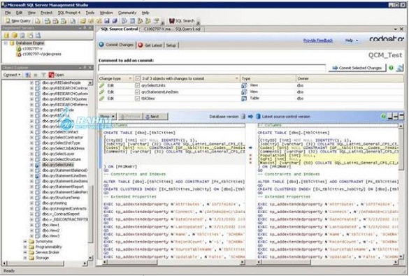Click the view icon for dbo.qrySelectUnits in tree
This screenshot has height=276, width=409.
(x=38, y=165)
